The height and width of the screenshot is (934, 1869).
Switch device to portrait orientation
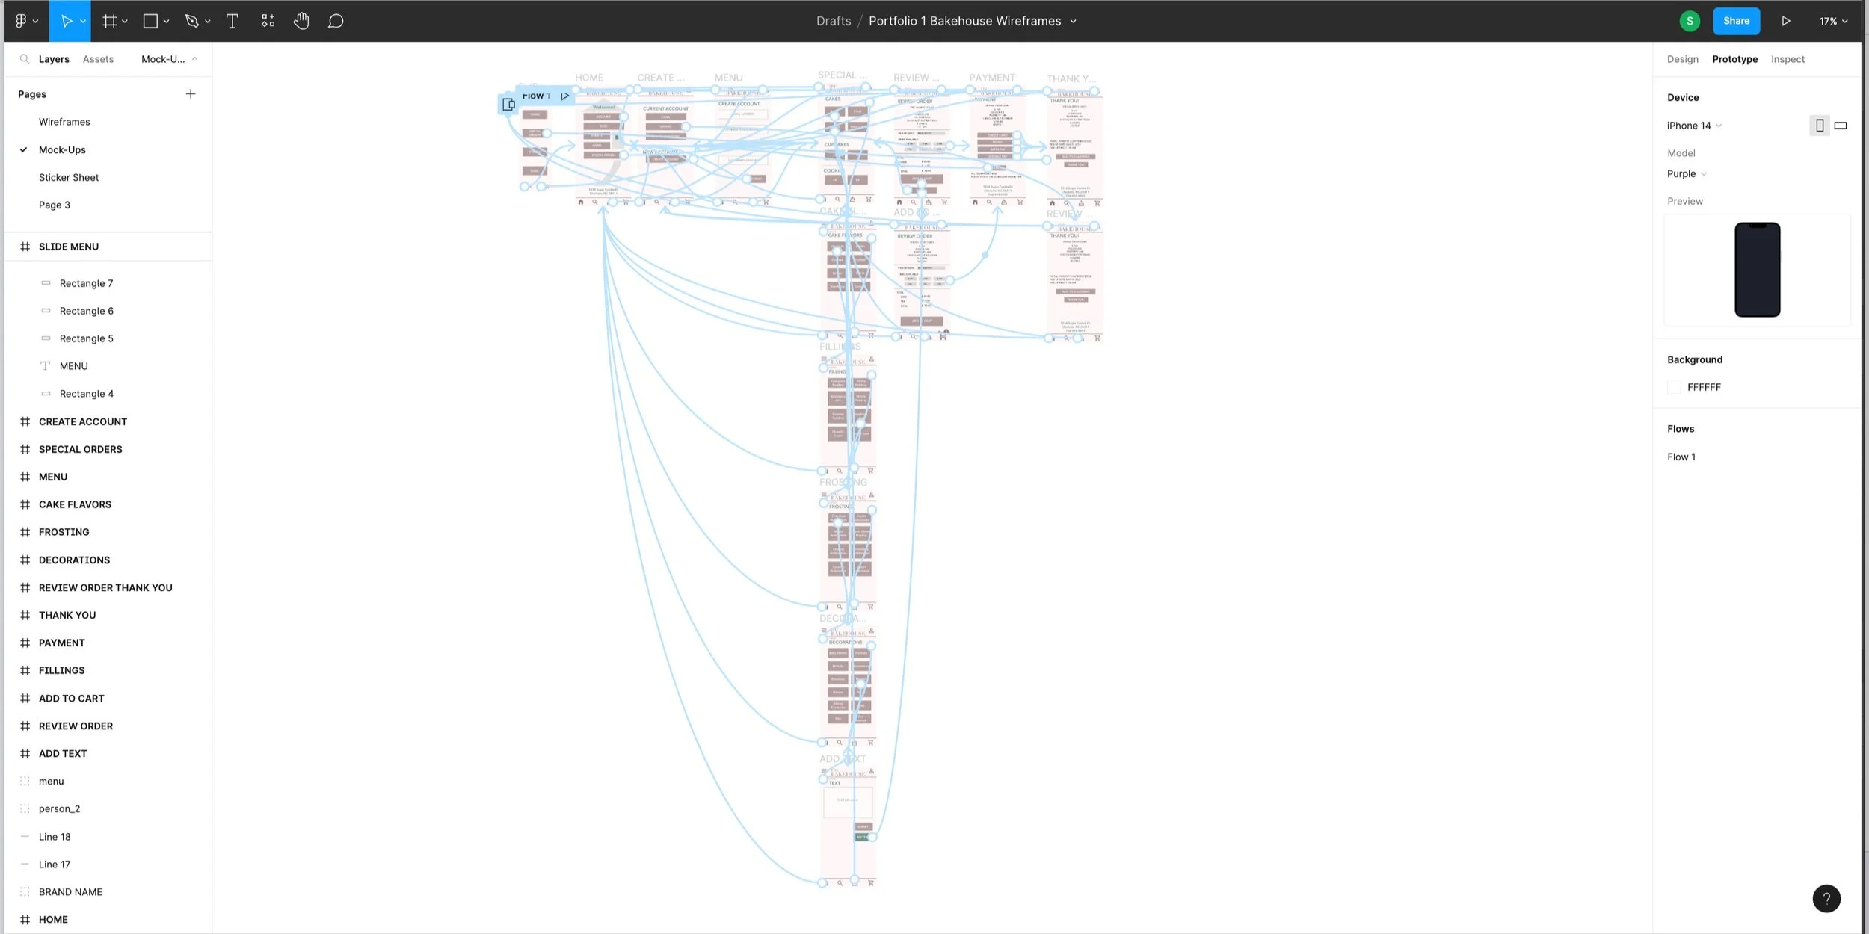1820,126
